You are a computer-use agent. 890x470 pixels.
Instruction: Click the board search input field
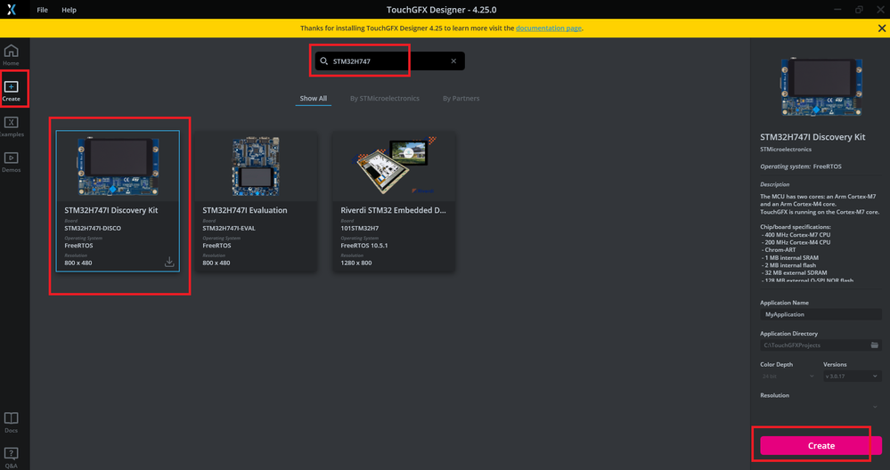tap(389, 61)
